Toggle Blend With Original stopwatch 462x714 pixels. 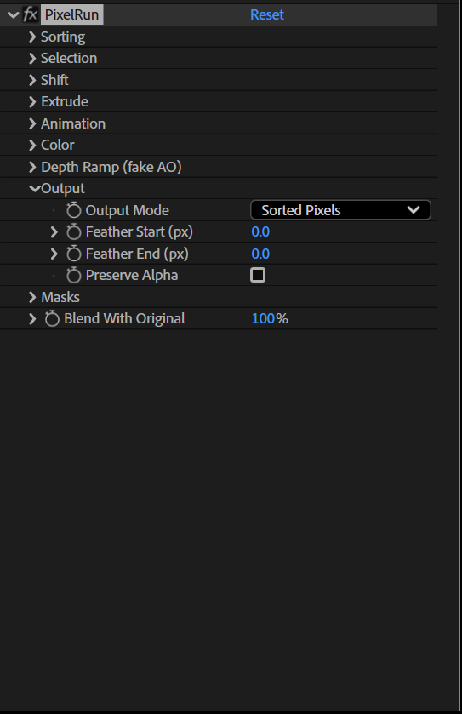tap(52, 319)
